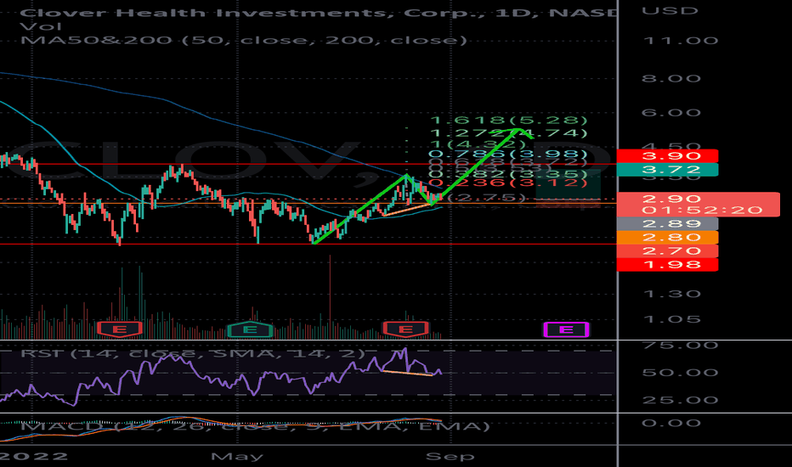
Task: Select the orange 2.80 price label
Action: [x=667, y=237]
